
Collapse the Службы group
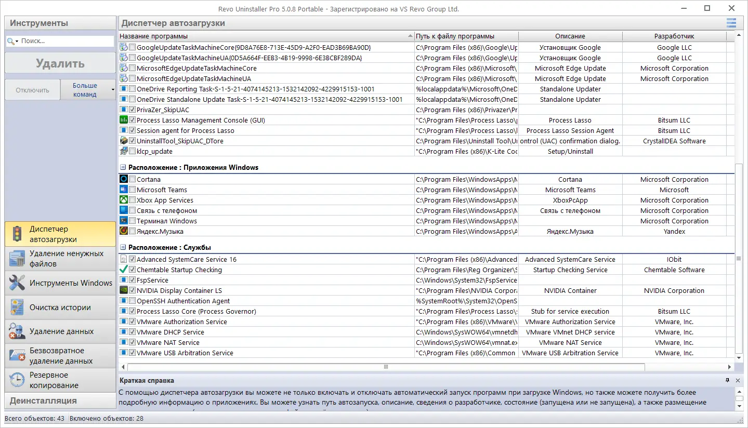(x=123, y=248)
